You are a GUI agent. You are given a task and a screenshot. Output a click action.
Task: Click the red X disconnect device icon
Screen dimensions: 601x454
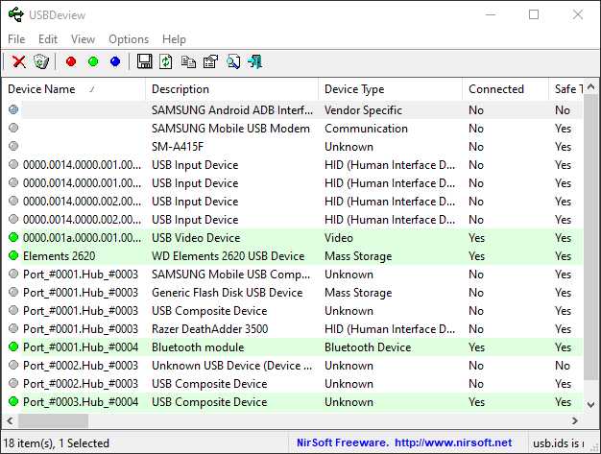(19, 61)
